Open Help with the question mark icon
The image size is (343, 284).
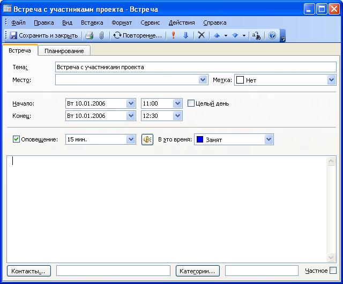coord(272,35)
